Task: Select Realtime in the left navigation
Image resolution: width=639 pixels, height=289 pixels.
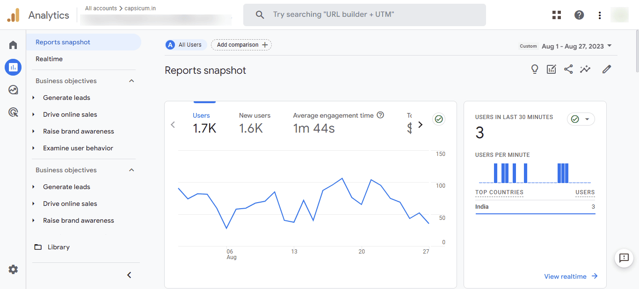Action: (x=49, y=59)
